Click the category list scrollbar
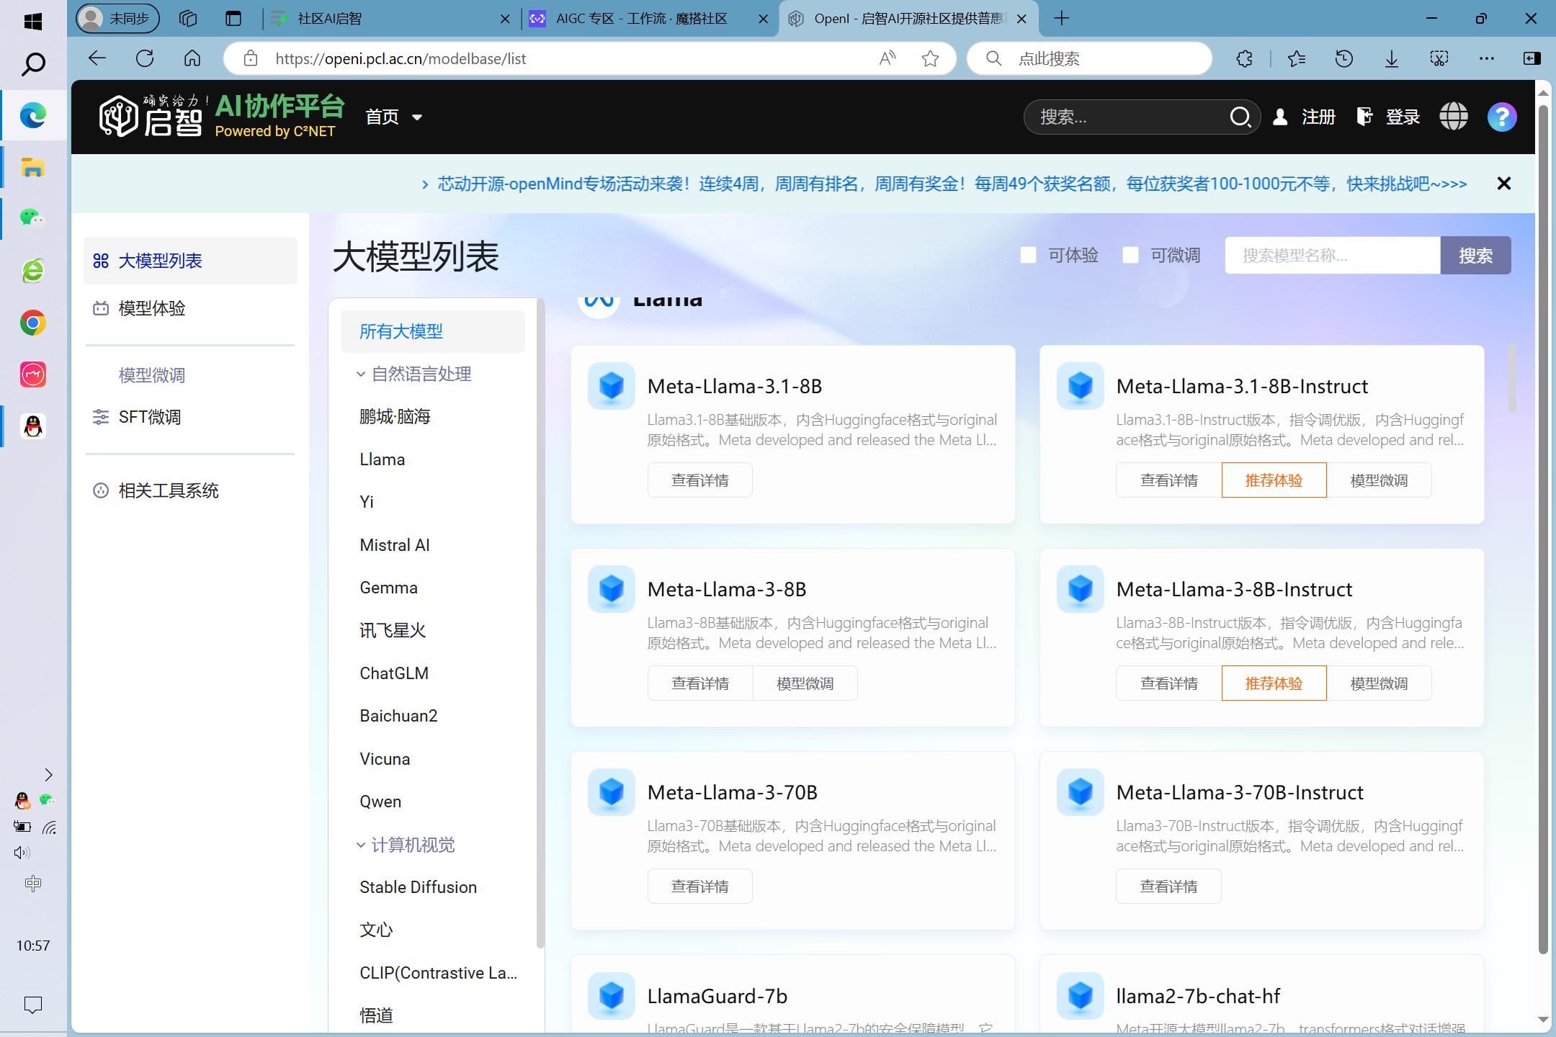The image size is (1556, 1037). [540, 623]
